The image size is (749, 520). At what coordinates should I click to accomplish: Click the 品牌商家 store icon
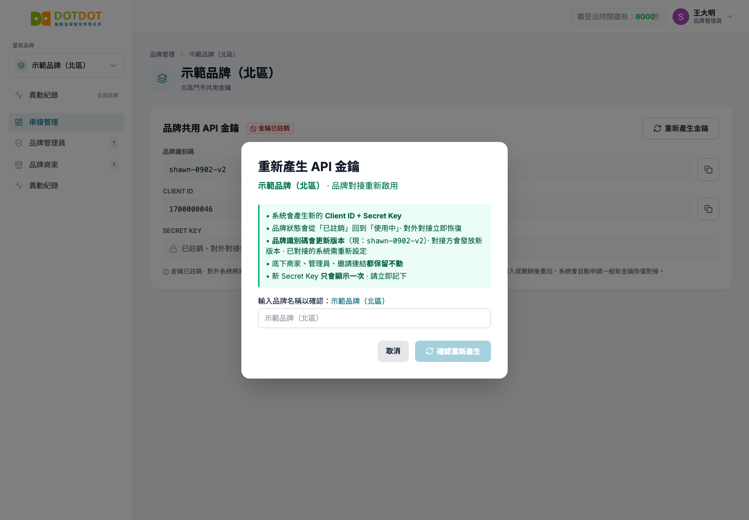pos(19,165)
